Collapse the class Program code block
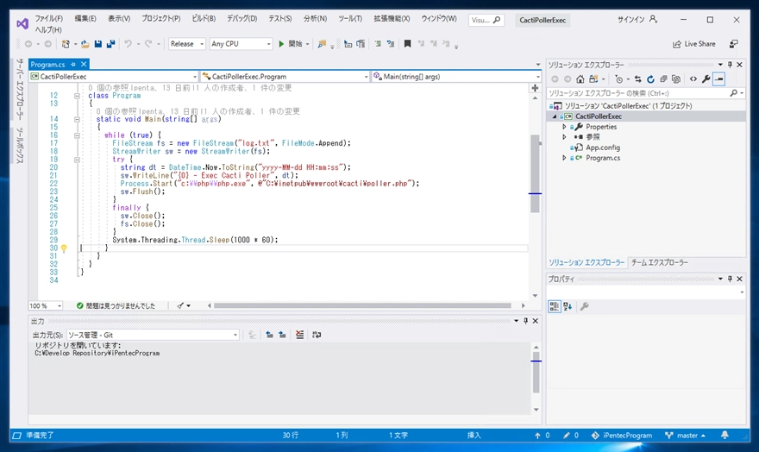The image size is (759, 452). 77,96
